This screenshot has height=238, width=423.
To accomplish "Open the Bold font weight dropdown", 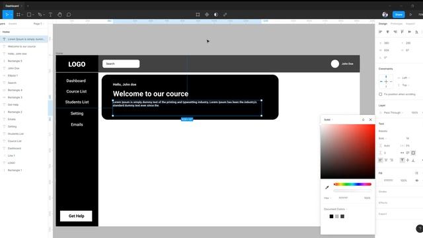I will pos(383,138).
